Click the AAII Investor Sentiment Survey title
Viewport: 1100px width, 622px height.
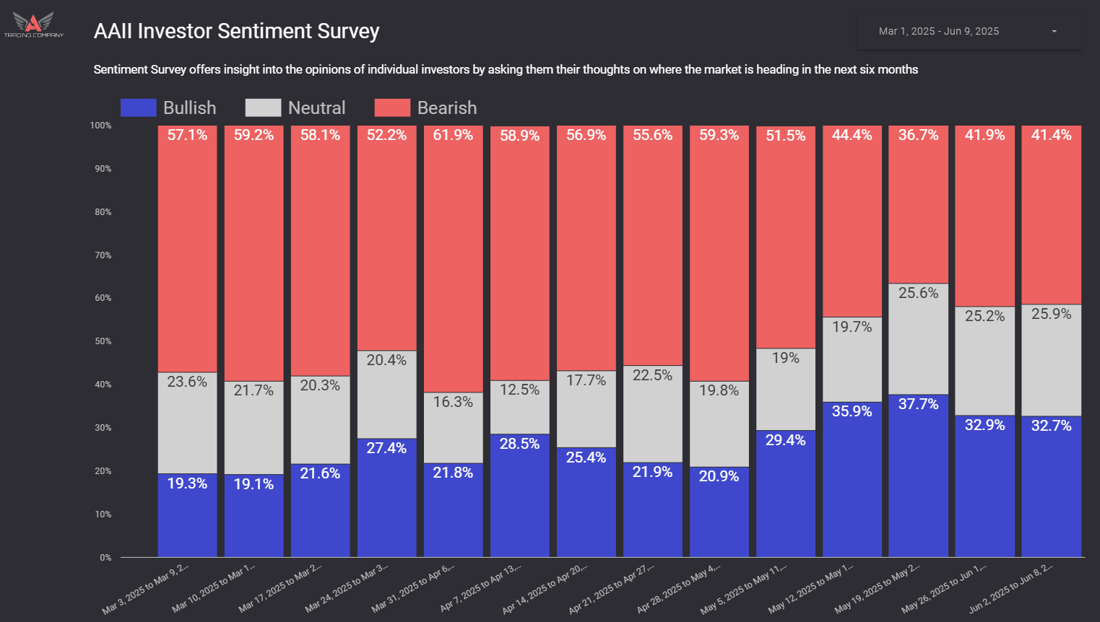tap(236, 31)
